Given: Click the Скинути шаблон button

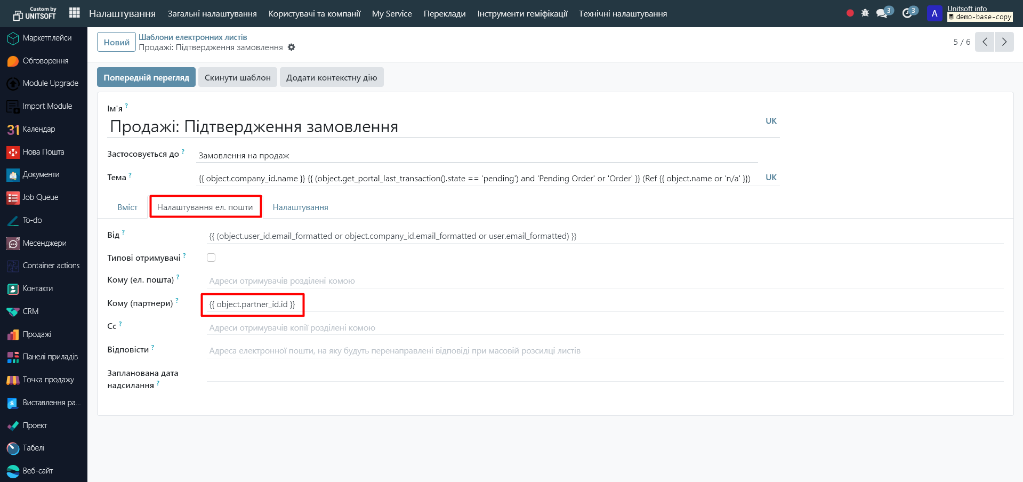Looking at the screenshot, I should pos(237,77).
